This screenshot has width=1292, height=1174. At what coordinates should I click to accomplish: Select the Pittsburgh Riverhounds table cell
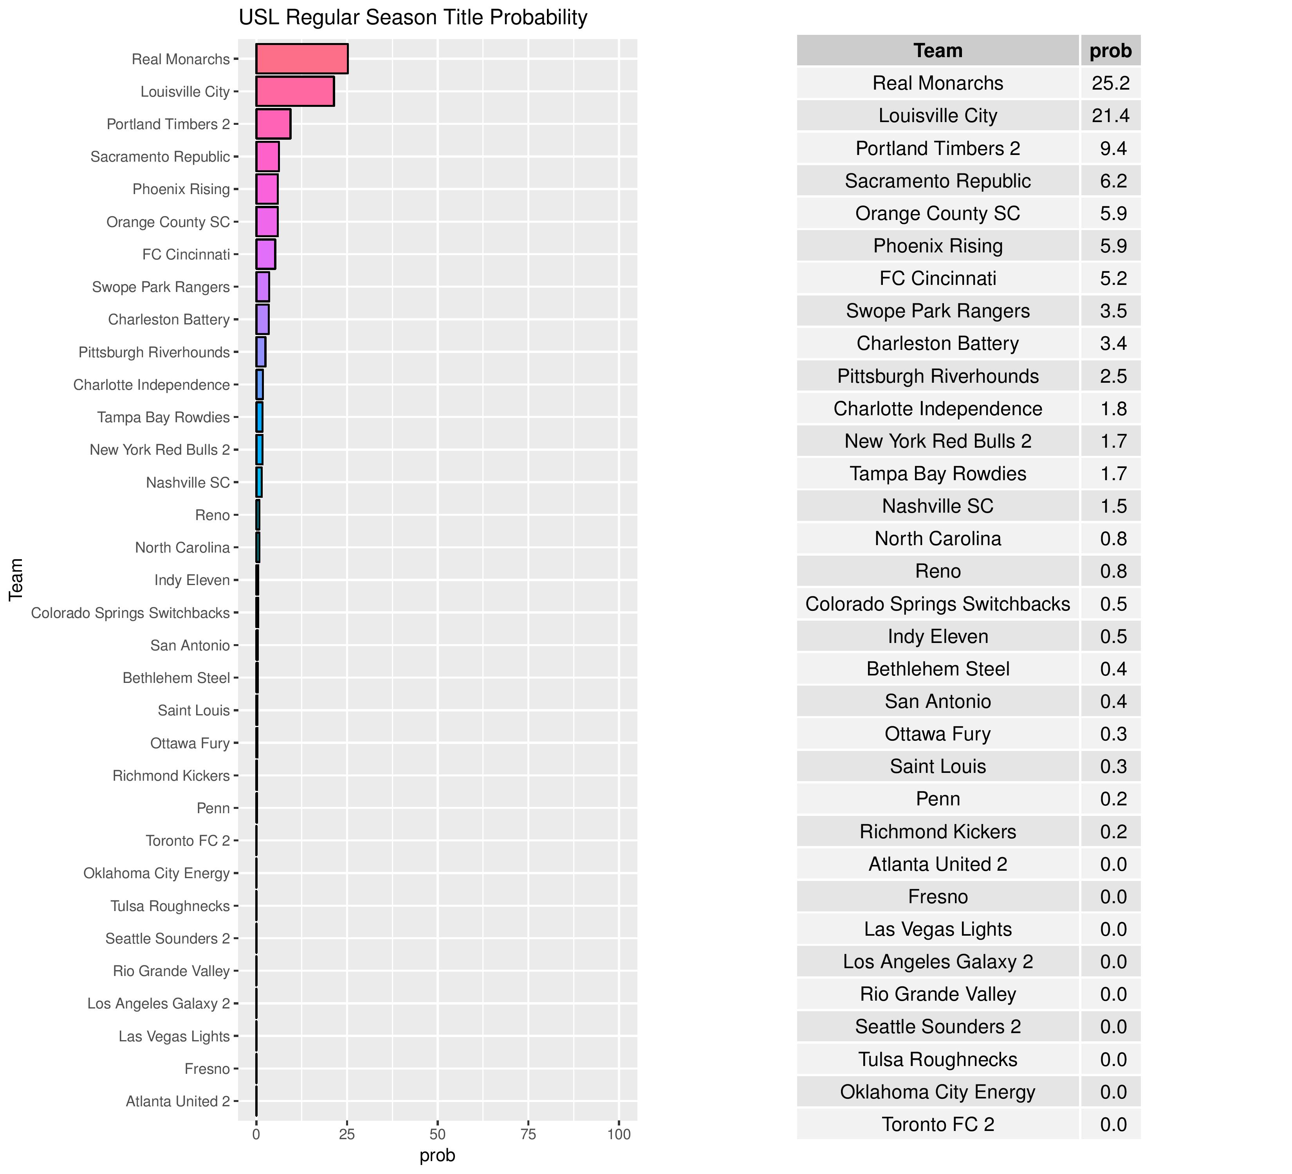click(938, 376)
